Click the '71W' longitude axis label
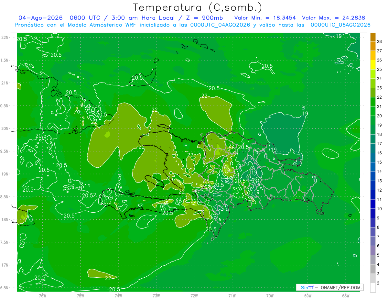Image resolution: width=388 pixels, height=300 pixels. (x=232, y=295)
